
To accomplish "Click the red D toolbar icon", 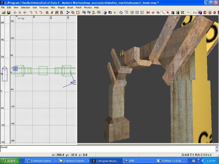I will tap(215, 13).
